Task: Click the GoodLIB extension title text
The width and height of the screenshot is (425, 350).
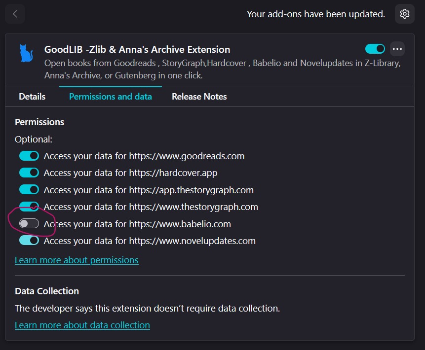Action: click(137, 49)
